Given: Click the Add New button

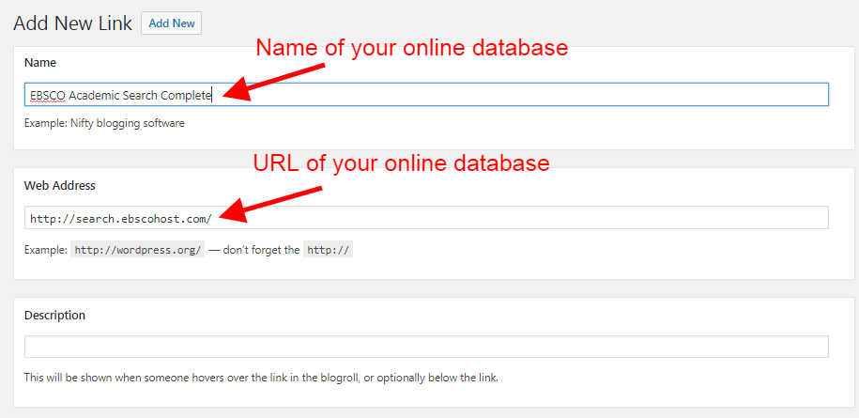Looking at the screenshot, I should pyautogui.click(x=171, y=23).
